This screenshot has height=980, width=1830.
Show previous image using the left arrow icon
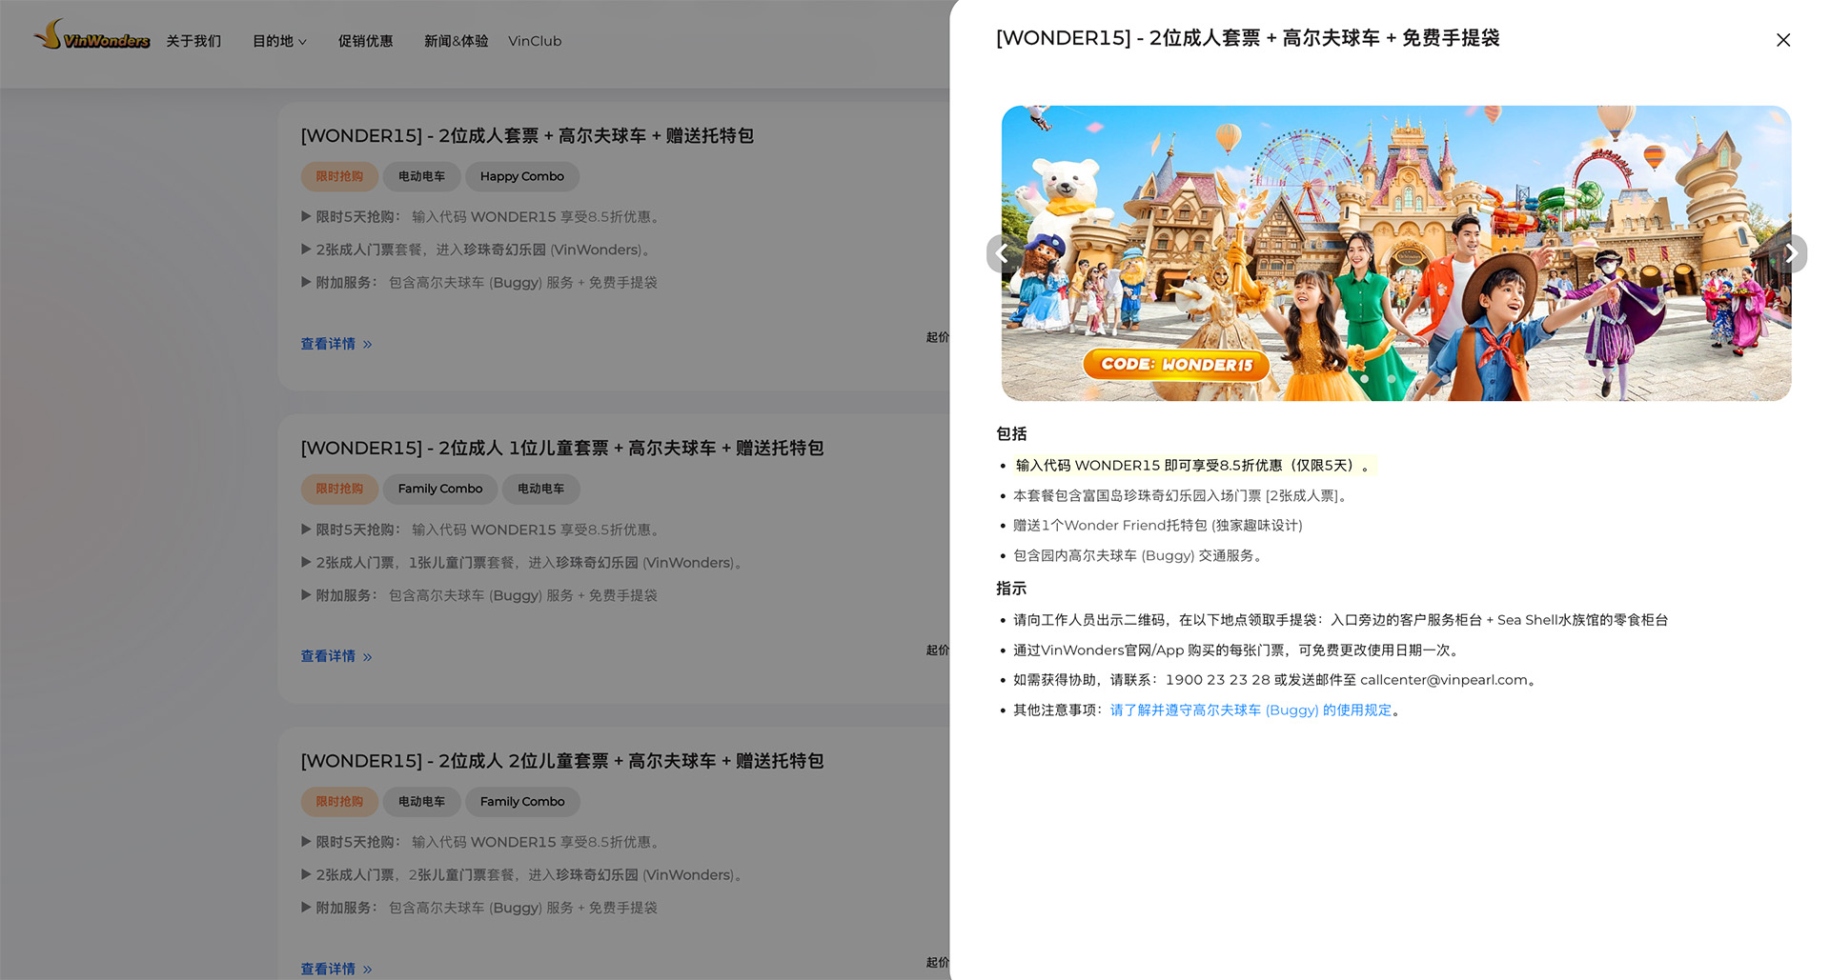[x=1002, y=253]
